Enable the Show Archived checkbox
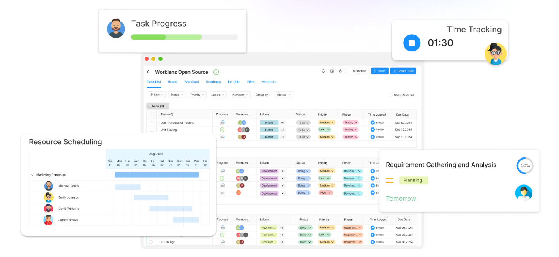The width and height of the screenshot is (559, 257). (391, 95)
